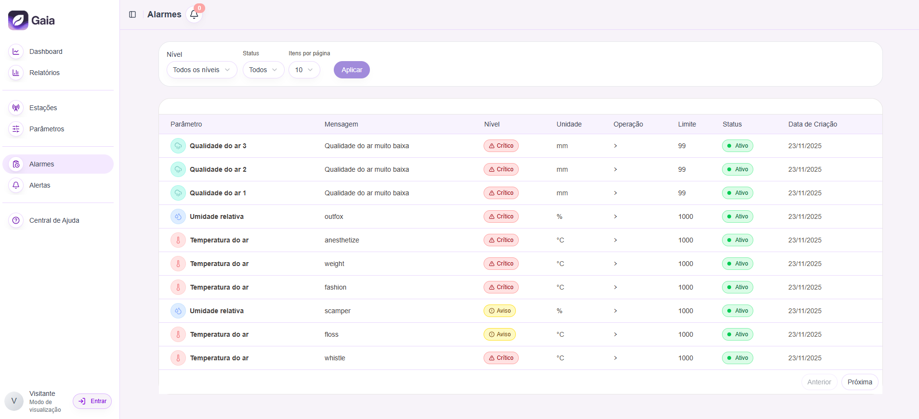Click the notification bell icon
The height and width of the screenshot is (419, 919).
pos(194,14)
